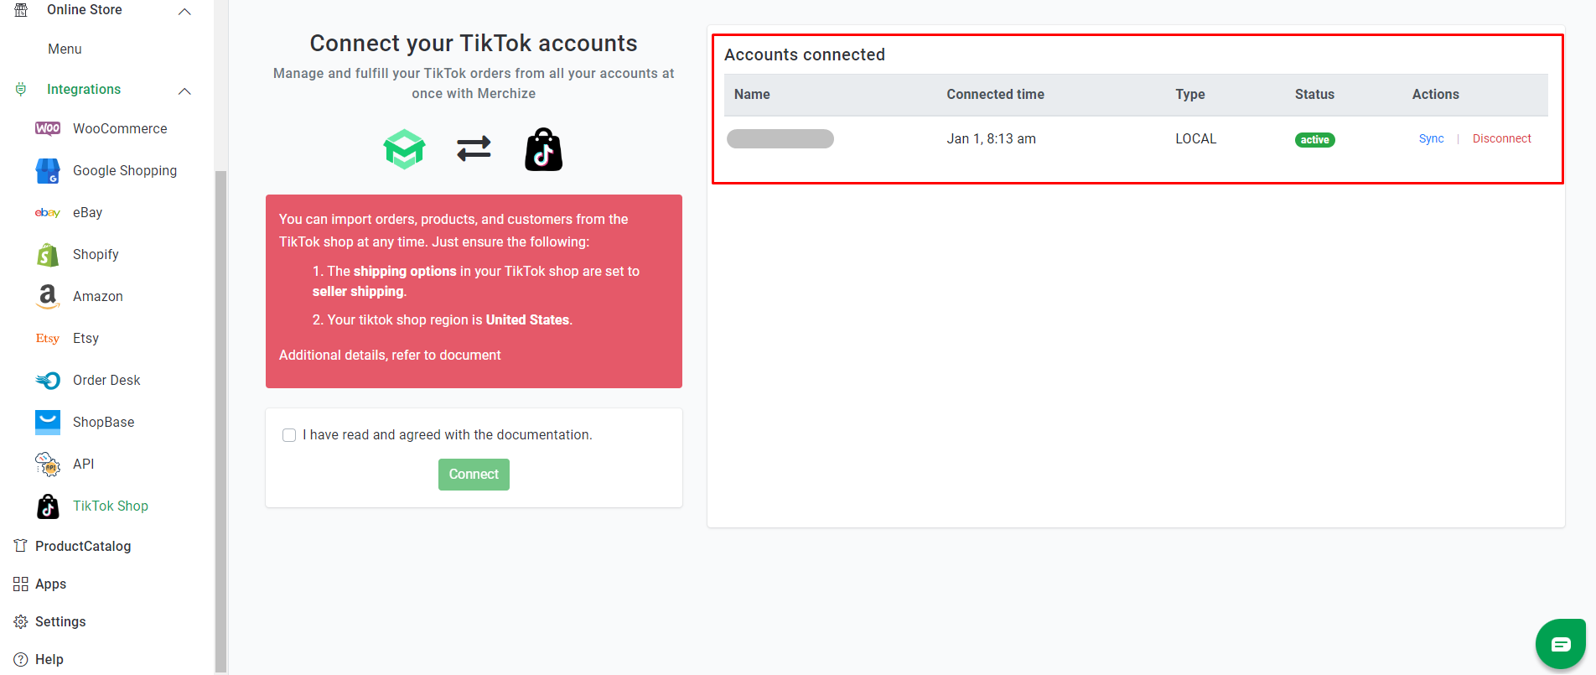Image resolution: width=1596 pixels, height=675 pixels.
Task: Open the ShopBase icon in sidebar
Action: [x=48, y=422]
